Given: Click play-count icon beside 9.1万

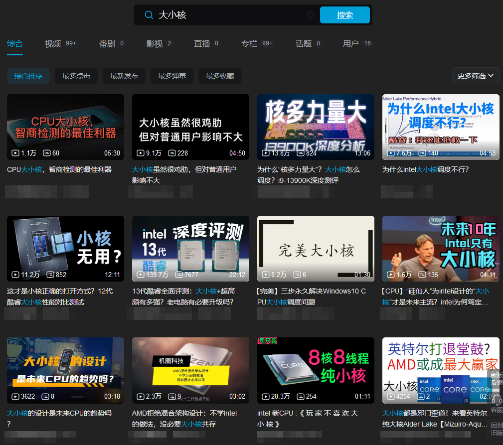Looking at the screenshot, I should 141,153.
